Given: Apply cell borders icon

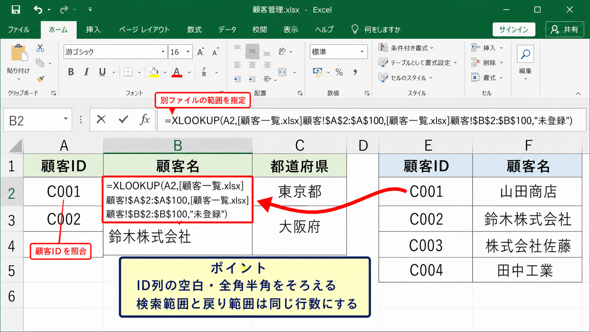Looking at the screenshot, I should pyautogui.click(x=128, y=72).
